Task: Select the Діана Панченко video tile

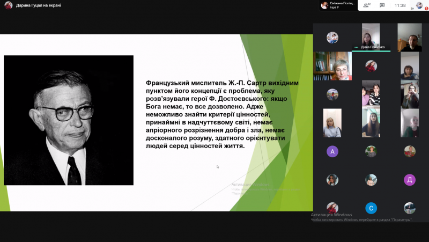Action: click(x=371, y=37)
